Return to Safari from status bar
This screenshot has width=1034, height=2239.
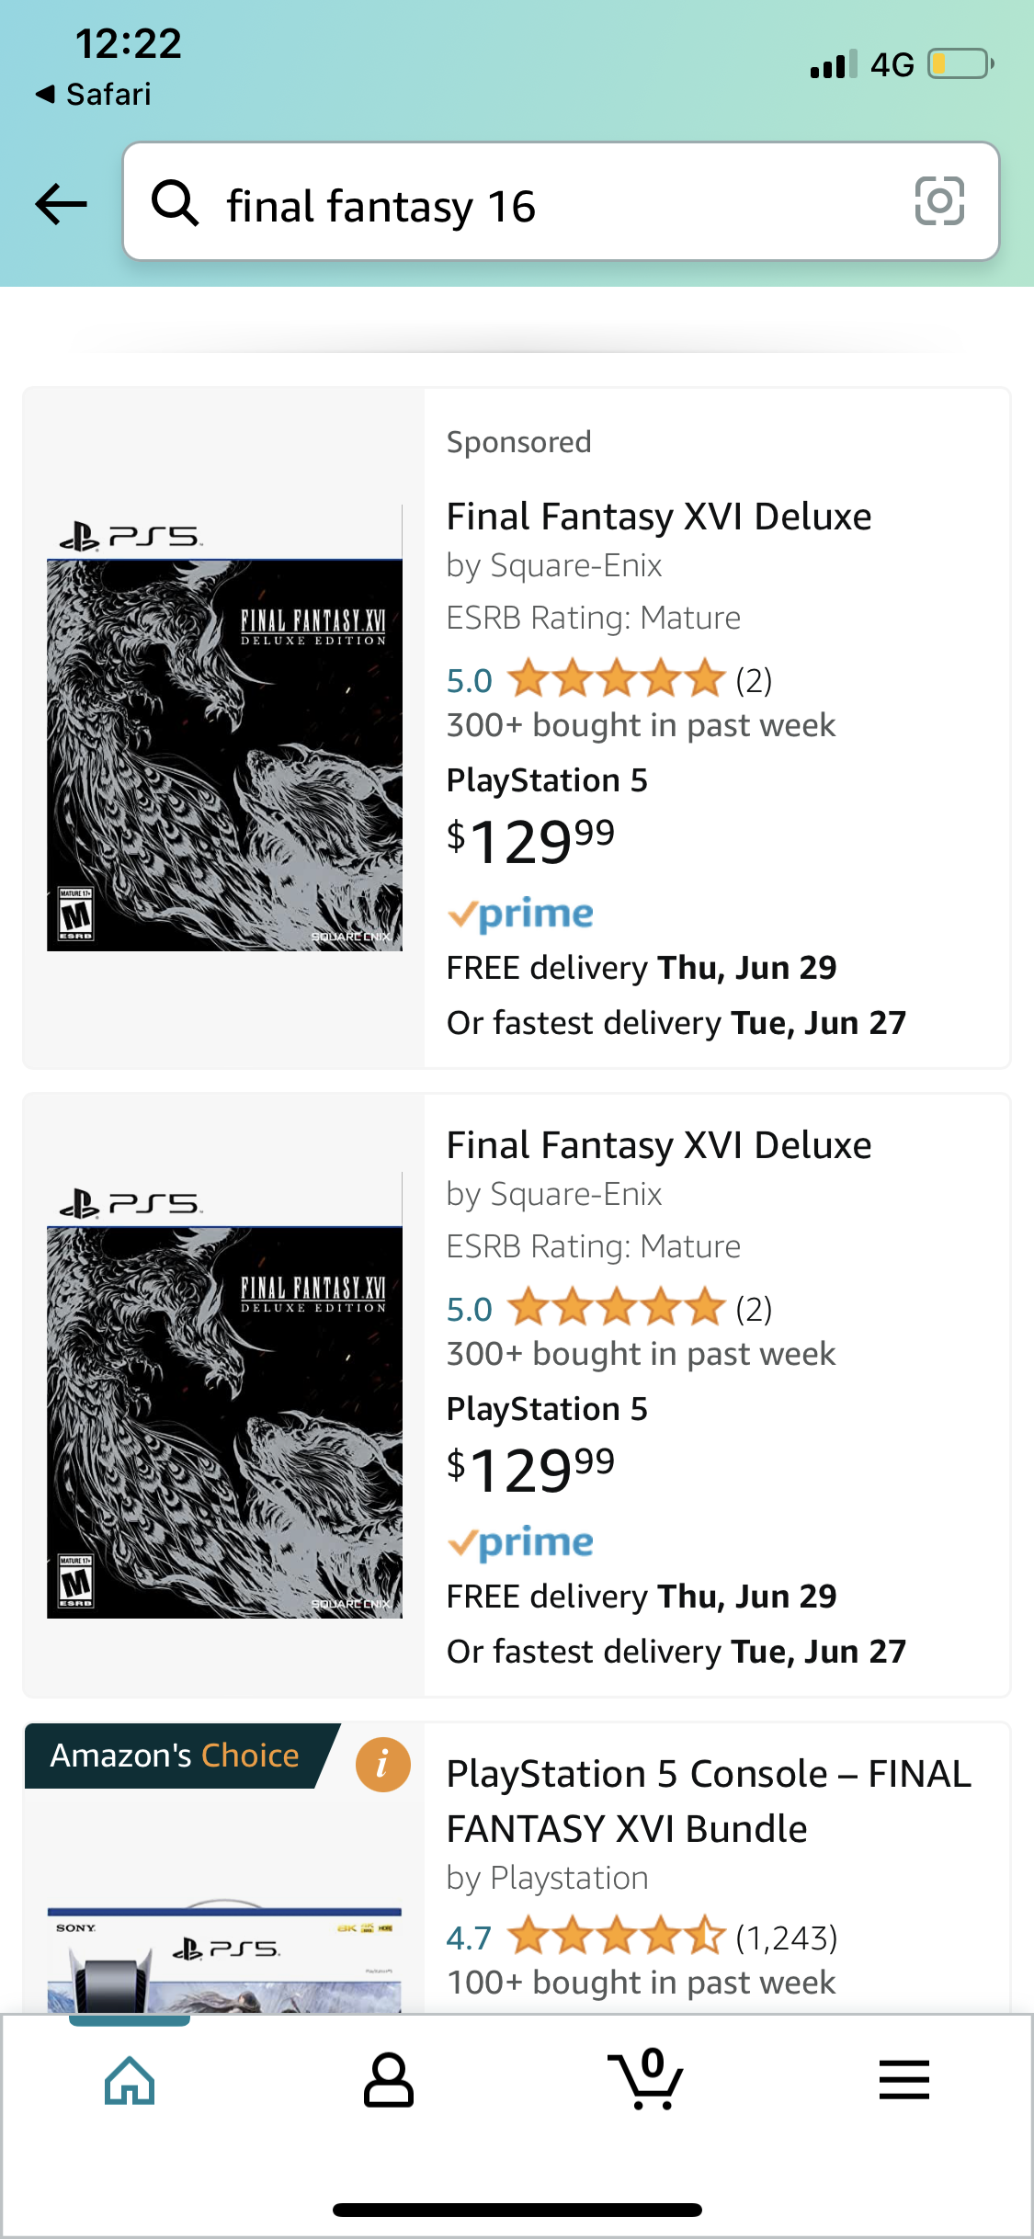pyautogui.click(x=94, y=94)
